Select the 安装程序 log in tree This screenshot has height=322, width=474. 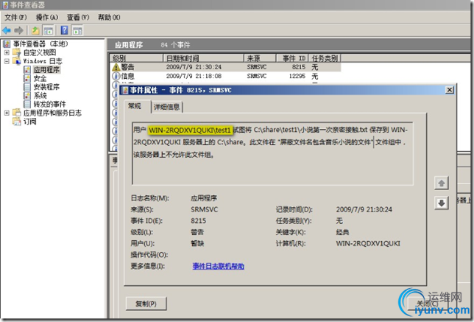(x=46, y=87)
